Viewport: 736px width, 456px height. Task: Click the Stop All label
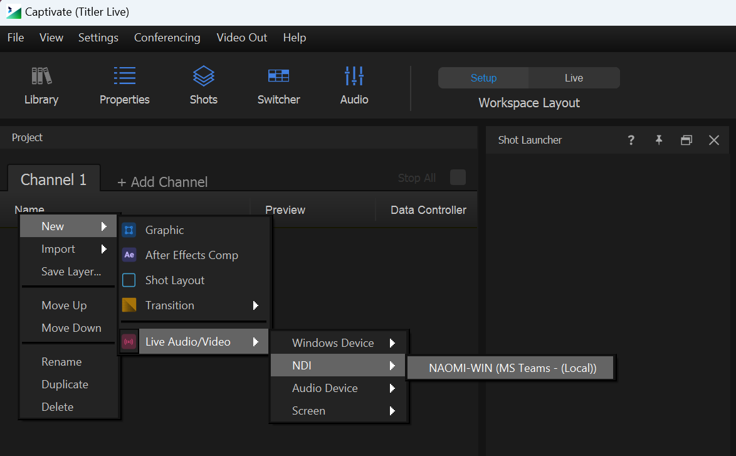[417, 178]
